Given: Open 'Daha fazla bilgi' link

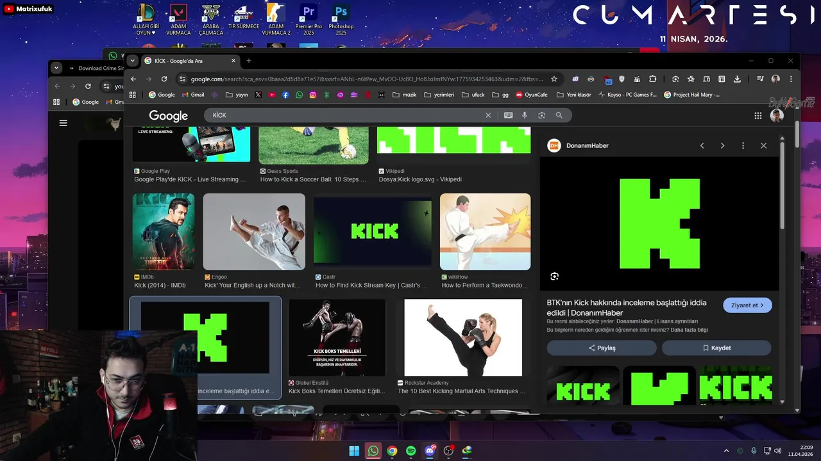Looking at the screenshot, I should tap(689, 330).
